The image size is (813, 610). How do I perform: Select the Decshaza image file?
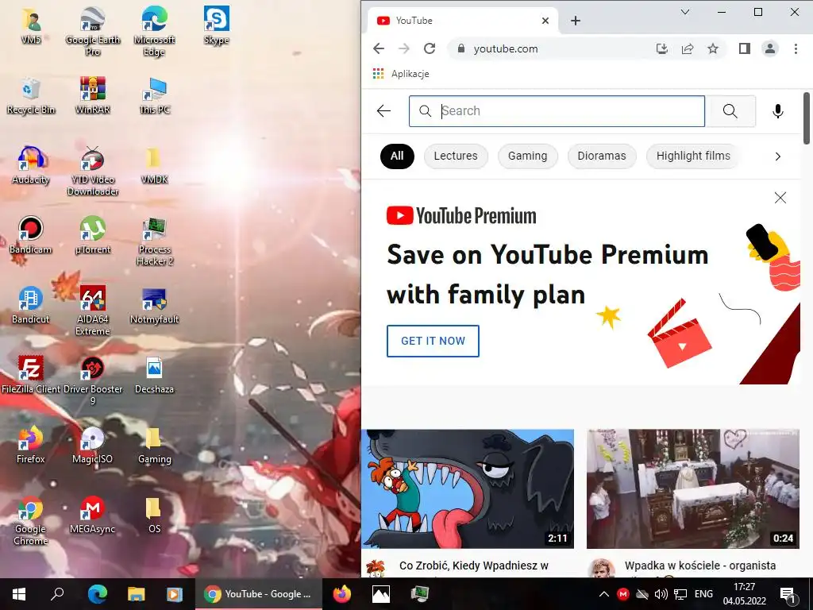tap(155, 376)
